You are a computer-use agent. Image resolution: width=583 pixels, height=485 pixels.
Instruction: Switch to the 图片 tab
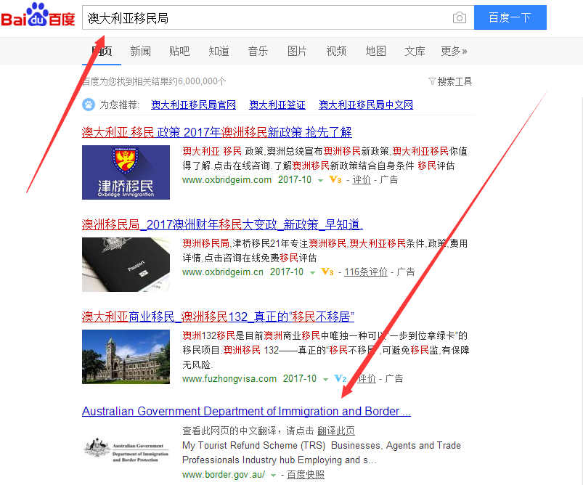pyautogui.click(x=297, y=51)
